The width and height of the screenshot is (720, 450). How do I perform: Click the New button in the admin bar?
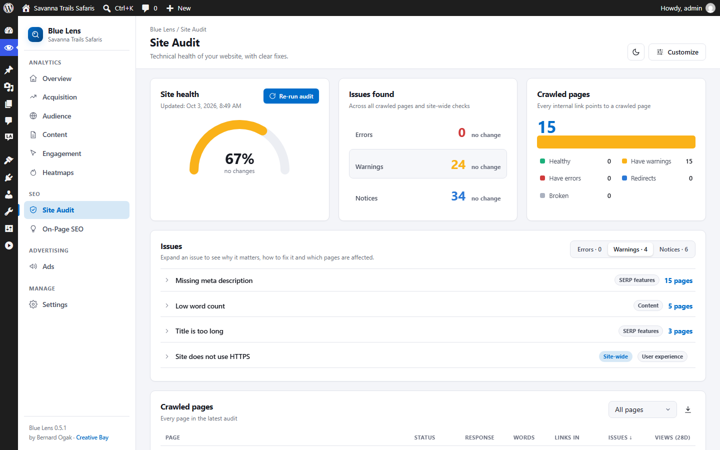[178, 8]
